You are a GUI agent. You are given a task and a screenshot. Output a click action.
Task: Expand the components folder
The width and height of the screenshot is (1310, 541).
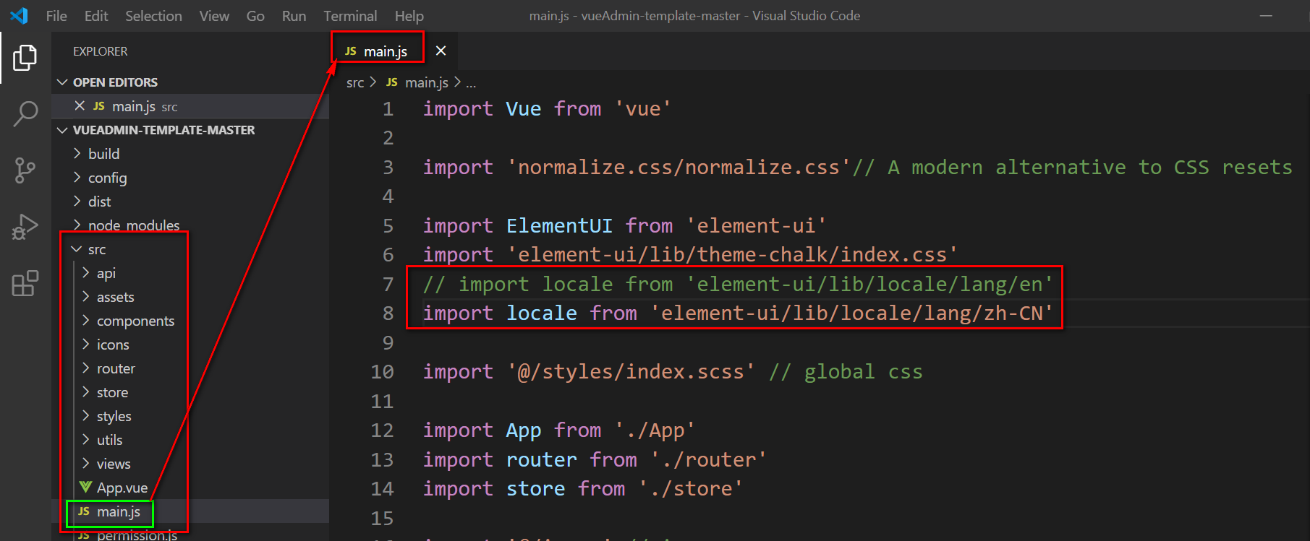pyautogui.click(x=86, y=321)
